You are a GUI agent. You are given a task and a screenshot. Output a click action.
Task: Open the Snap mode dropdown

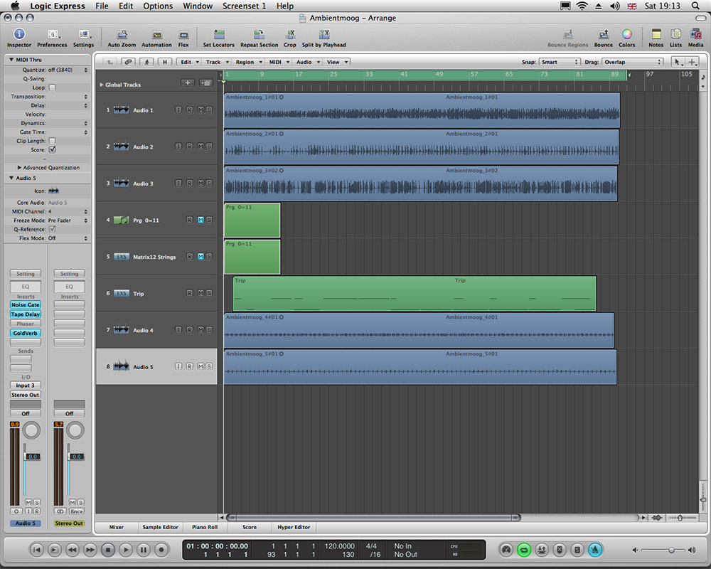click(560, 62)
